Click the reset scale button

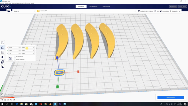tap(11, 58)
